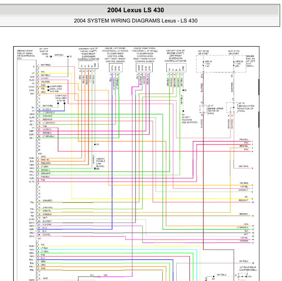
Task: Click the 'AIR SUSPENSION ECU' component label
Action: click(x=26, y=57)
